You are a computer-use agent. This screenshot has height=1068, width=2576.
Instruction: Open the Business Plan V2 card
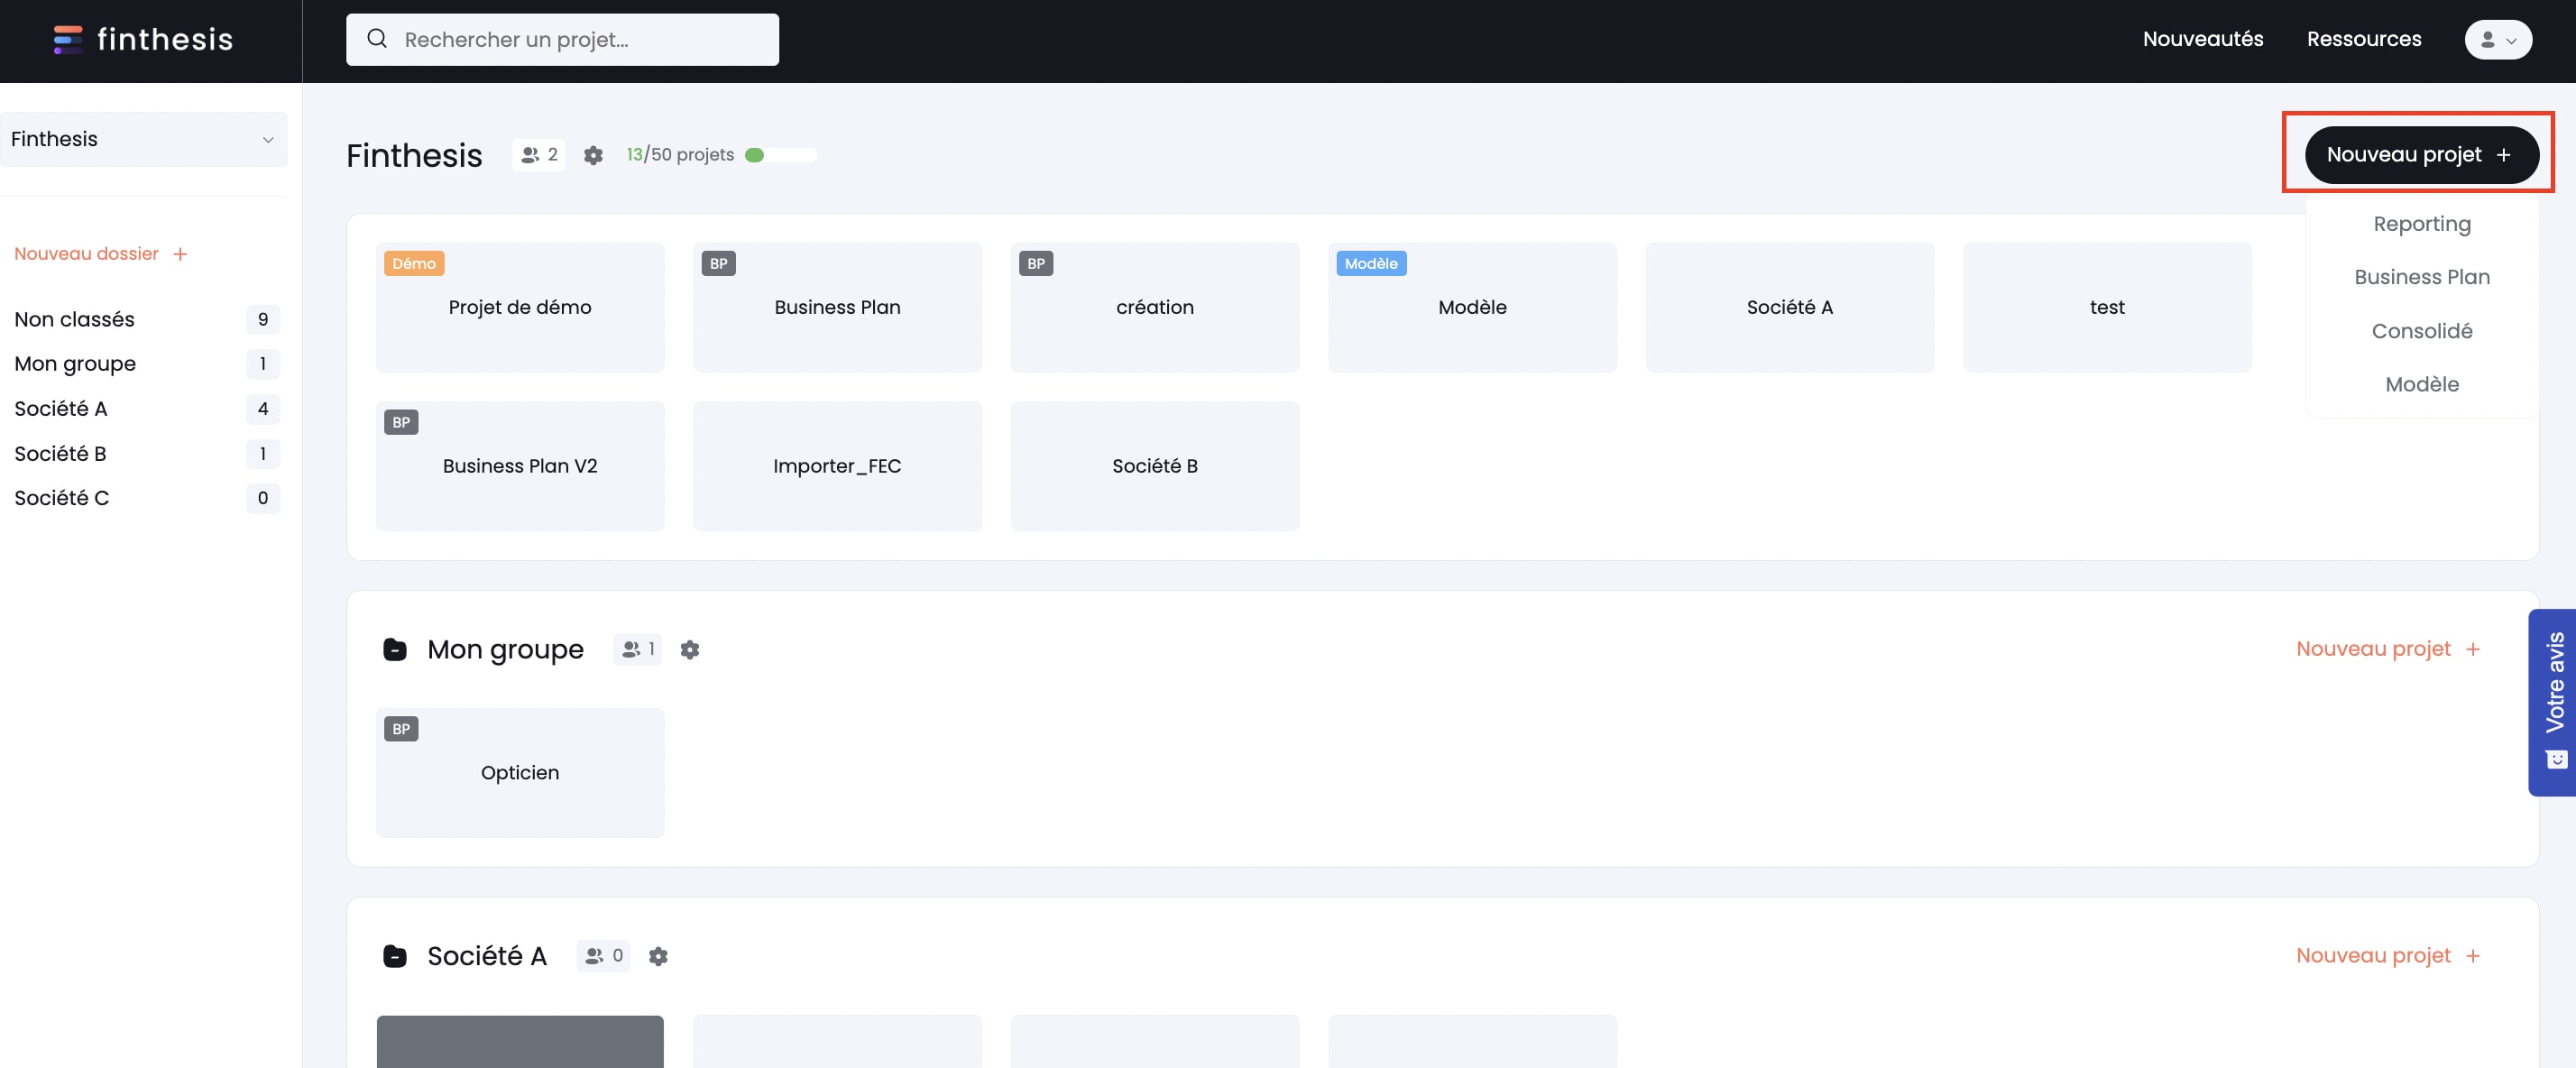point(520,466)
